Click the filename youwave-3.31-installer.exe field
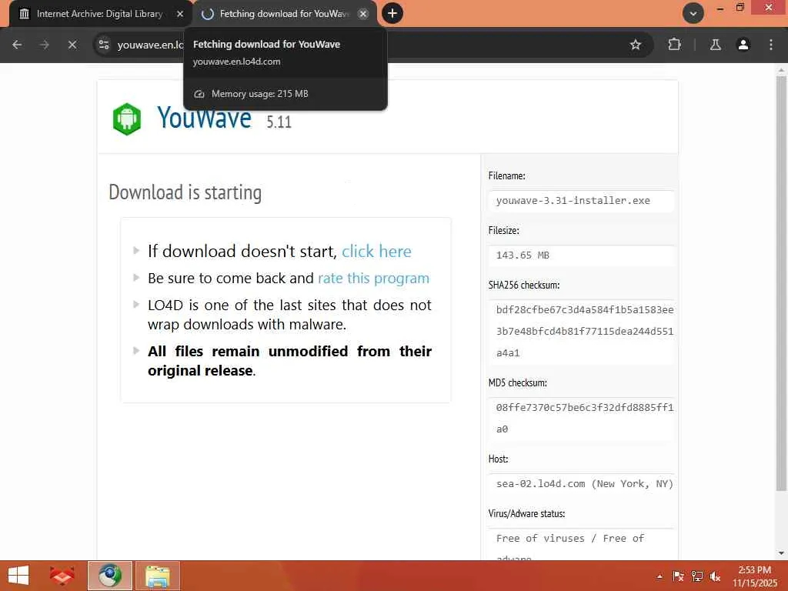 (x=580, y=201)
